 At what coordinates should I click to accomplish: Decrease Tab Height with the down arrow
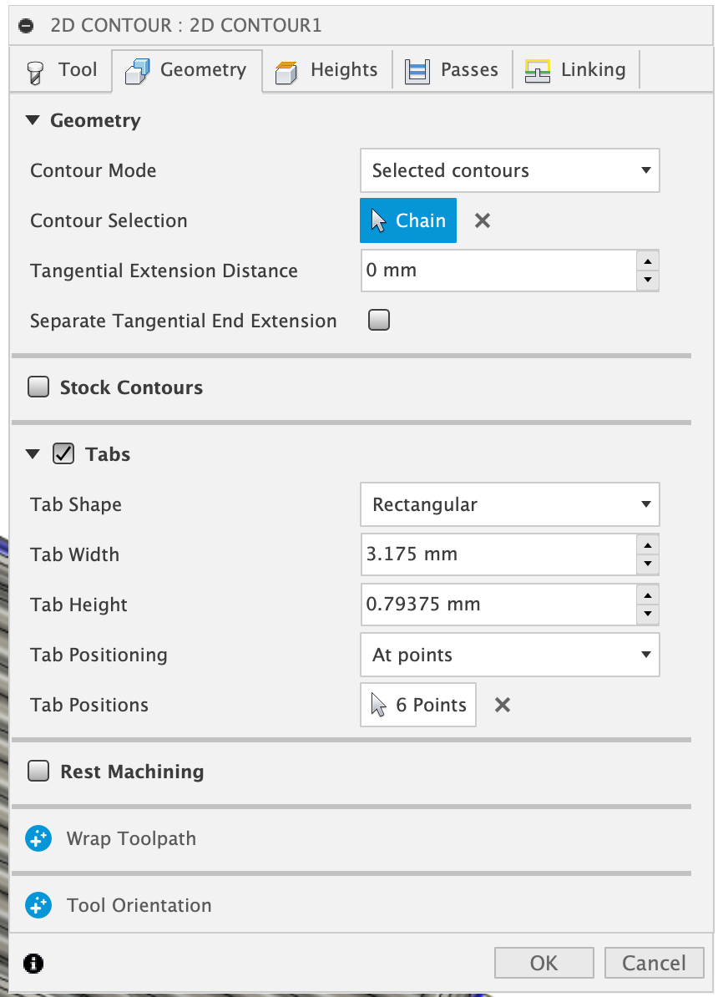click(647, 615)
